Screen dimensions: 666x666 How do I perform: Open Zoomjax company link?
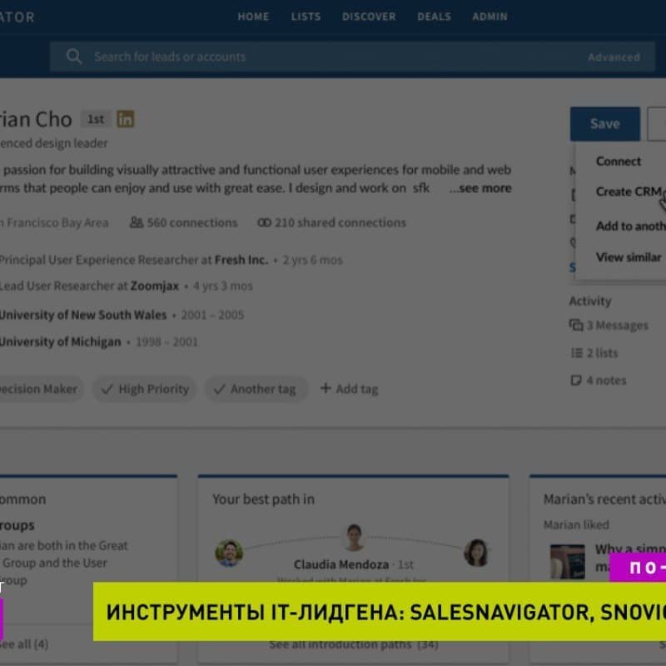coord(155,286)
